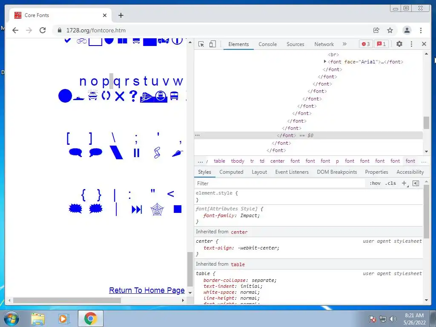The width and height of the screenshot is (436, 327).
Task: Select the td breadcrumb item
Action: click(262, 161)
